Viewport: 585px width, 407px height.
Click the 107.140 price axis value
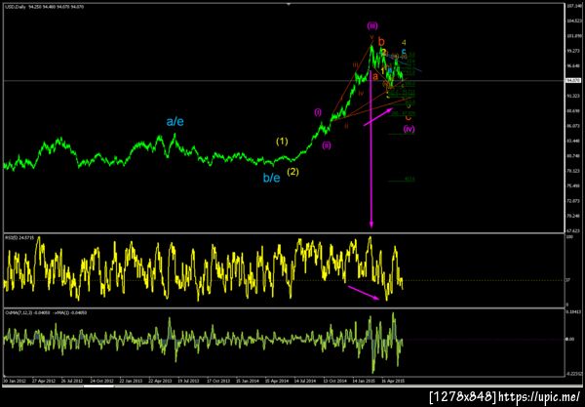572,6
